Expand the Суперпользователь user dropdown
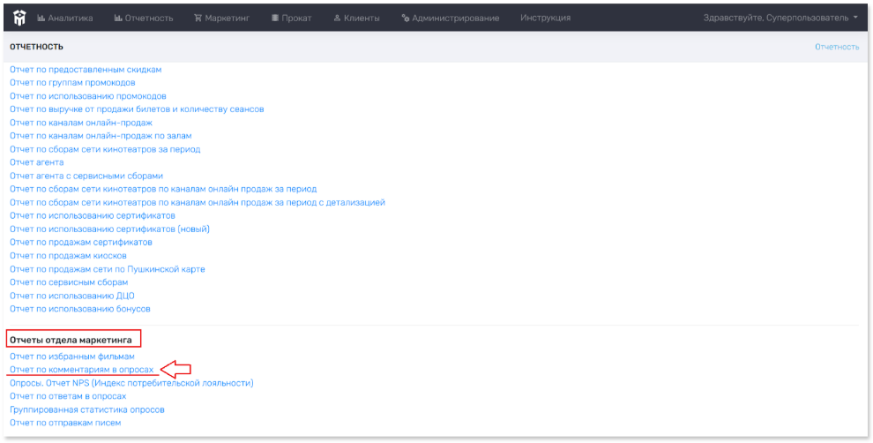 click(780, 18)
